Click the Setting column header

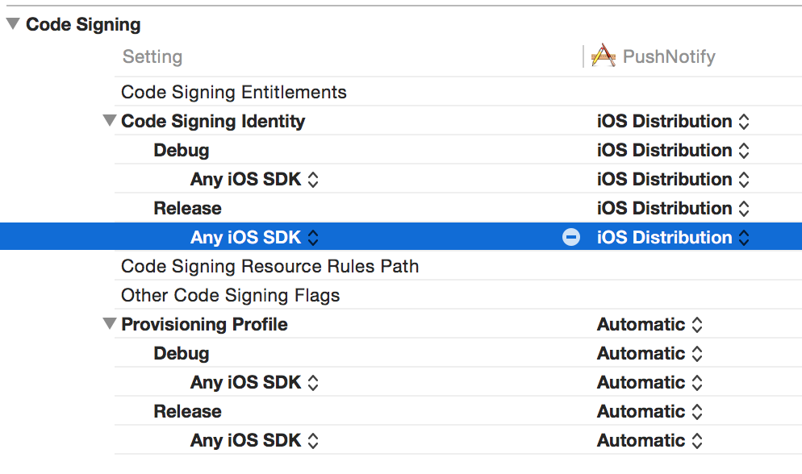(152, 56)
